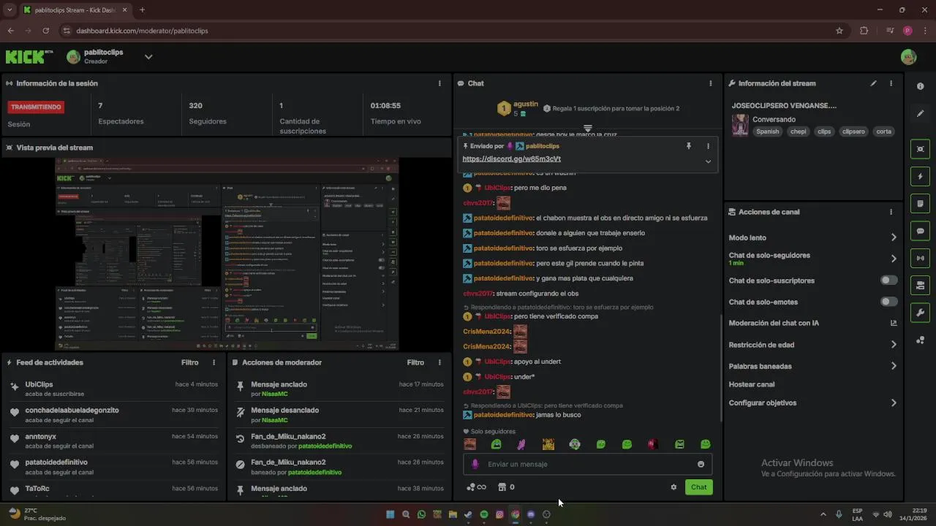Click username patatoidedefinitivo on jamas lo busco
This screenshot has width=936, height=526.
pyautogui.click(x=504, y=415)
